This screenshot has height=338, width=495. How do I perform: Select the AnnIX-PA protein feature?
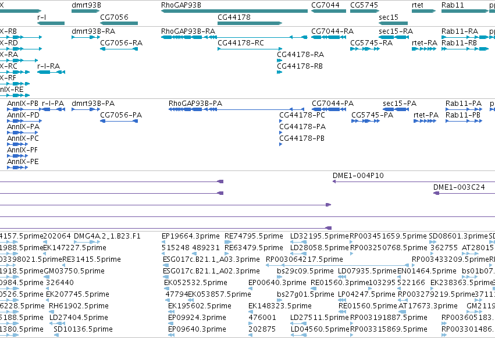pos(22,133)
